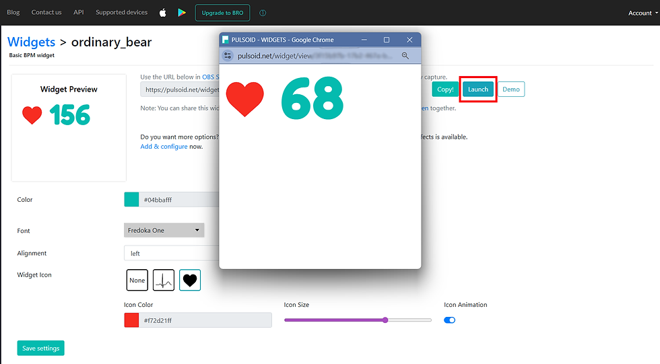Click the 68 BPM number in popup
Viewport: 660px width, 364px height.
click(312, 98)
